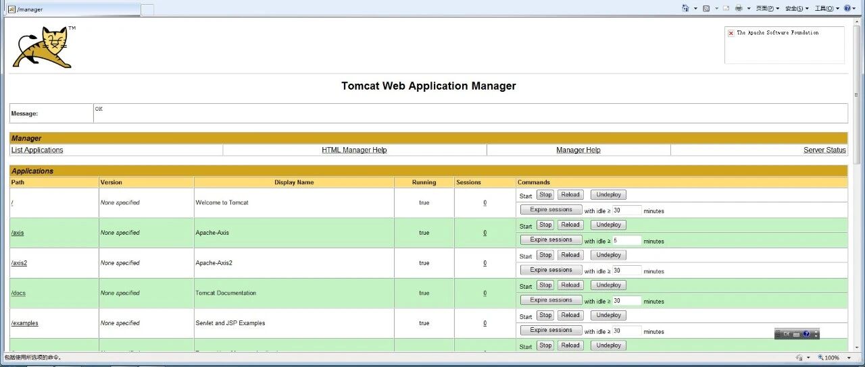The image size is (865, 367).
Task: Open the Help dropdown arrow in command bar
Action: tap(855, 9)
